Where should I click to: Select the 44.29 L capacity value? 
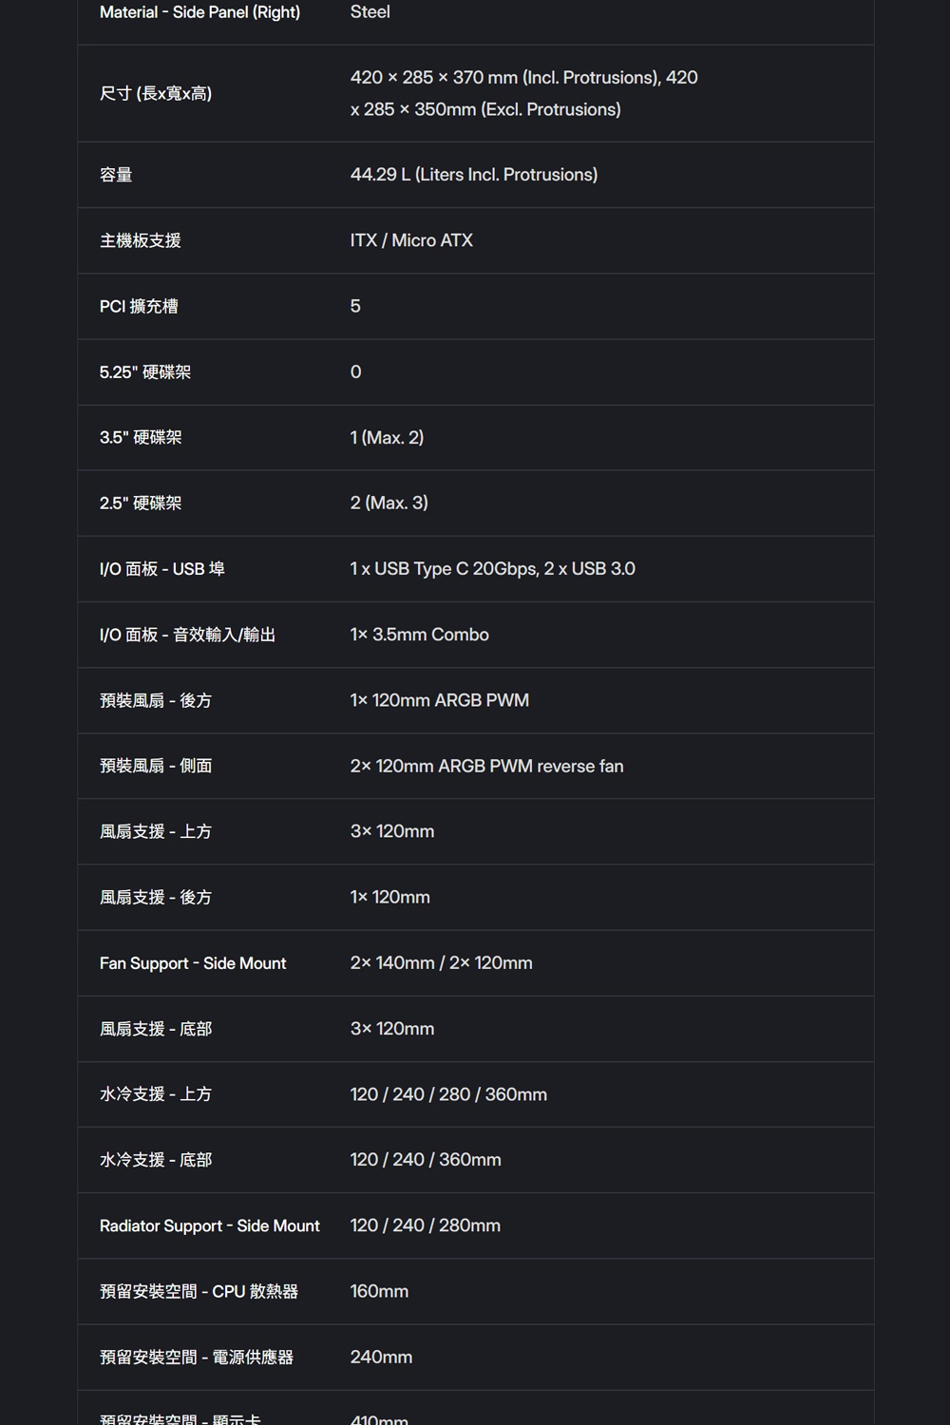(x=473, y=175)
